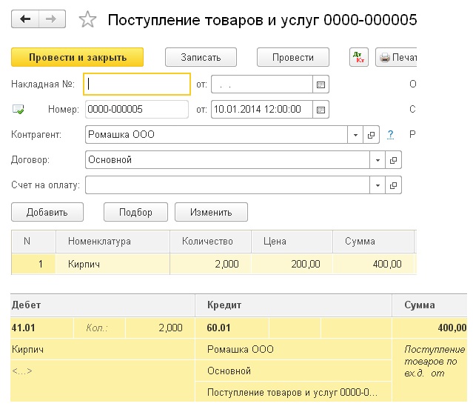Click the Накладная date field

262,84
